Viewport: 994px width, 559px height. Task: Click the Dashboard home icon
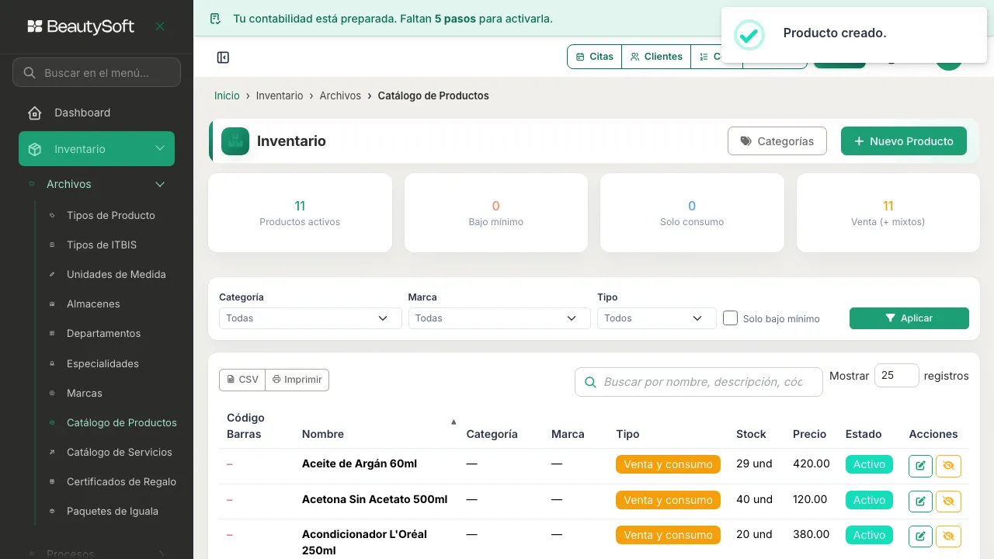click(34, 113)
